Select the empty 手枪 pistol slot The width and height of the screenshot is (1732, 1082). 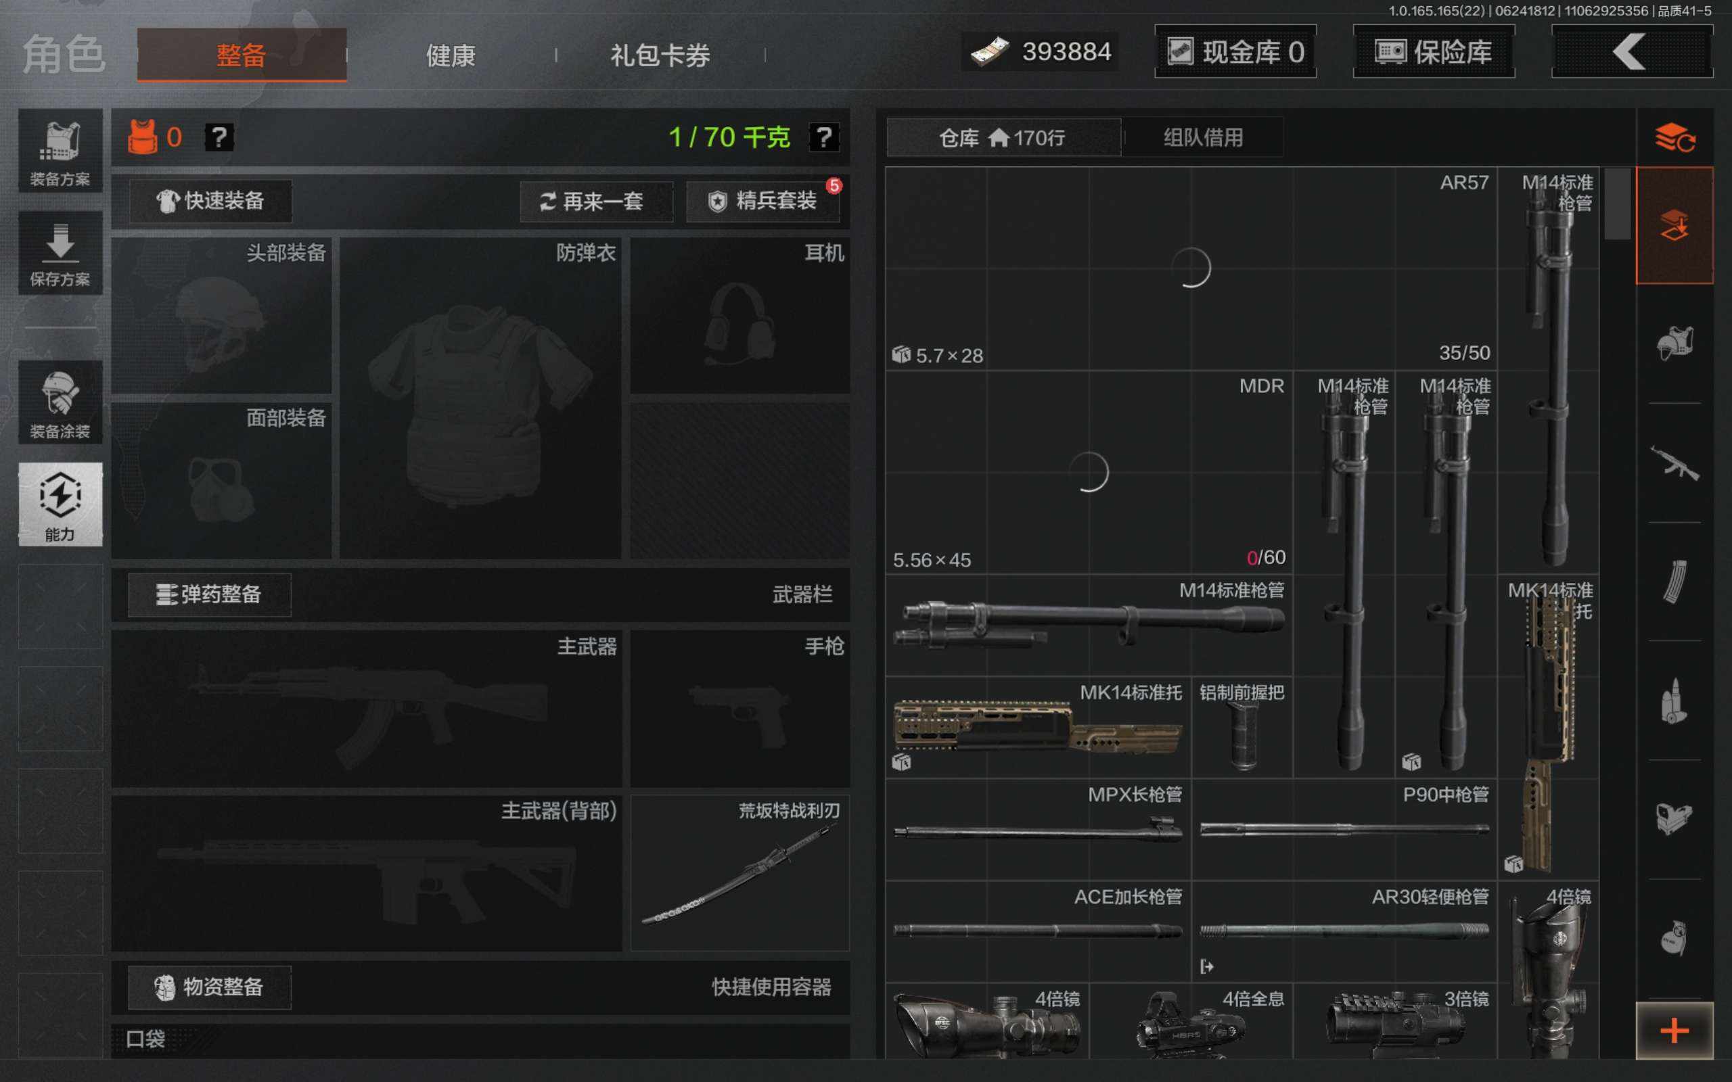(x=740, y=709)
